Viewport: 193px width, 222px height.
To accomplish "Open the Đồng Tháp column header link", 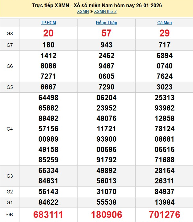I will click(106, 23).
